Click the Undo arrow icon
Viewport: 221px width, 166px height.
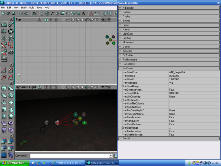[x=21, y=13]
